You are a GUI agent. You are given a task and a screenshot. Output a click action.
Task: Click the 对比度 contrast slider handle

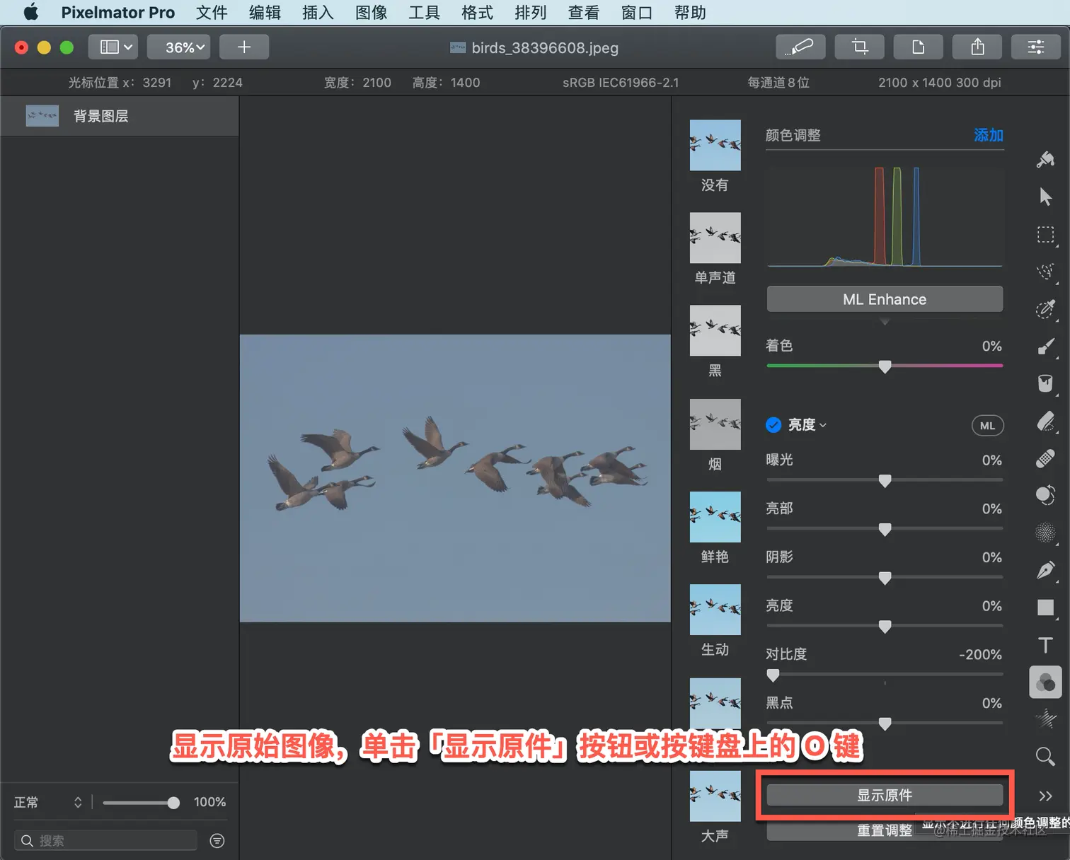coord(773,675)
